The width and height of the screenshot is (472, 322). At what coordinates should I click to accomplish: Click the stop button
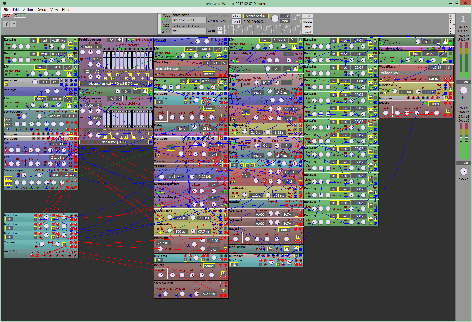point(236,16)
